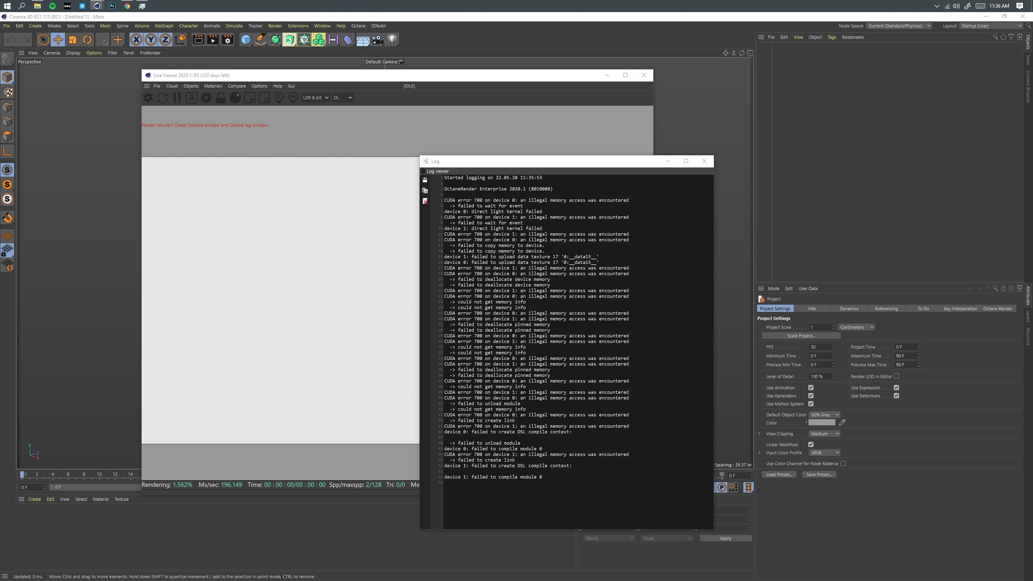
Task: Disable Use Animation checkbox
Action: click(x=811, y=388)
